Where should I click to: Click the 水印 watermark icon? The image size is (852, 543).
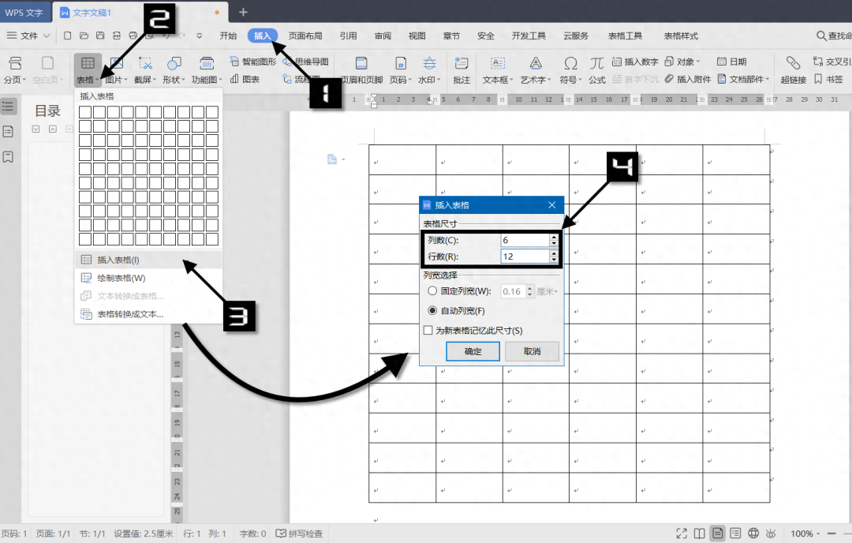429,63
